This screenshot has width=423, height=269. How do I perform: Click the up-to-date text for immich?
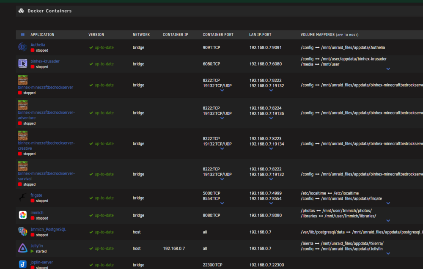tap(104, 215)
